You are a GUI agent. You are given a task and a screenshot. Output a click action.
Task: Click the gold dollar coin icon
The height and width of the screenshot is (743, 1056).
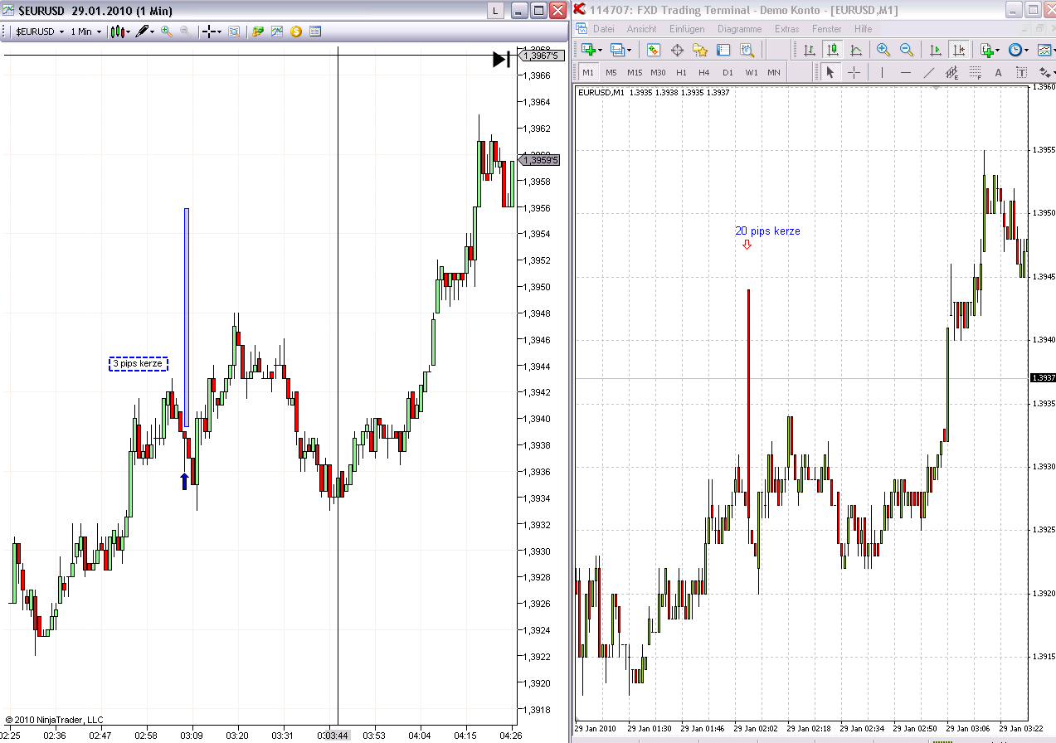pos(295,31)
